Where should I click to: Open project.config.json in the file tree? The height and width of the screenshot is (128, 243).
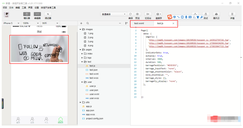[95, 118]
